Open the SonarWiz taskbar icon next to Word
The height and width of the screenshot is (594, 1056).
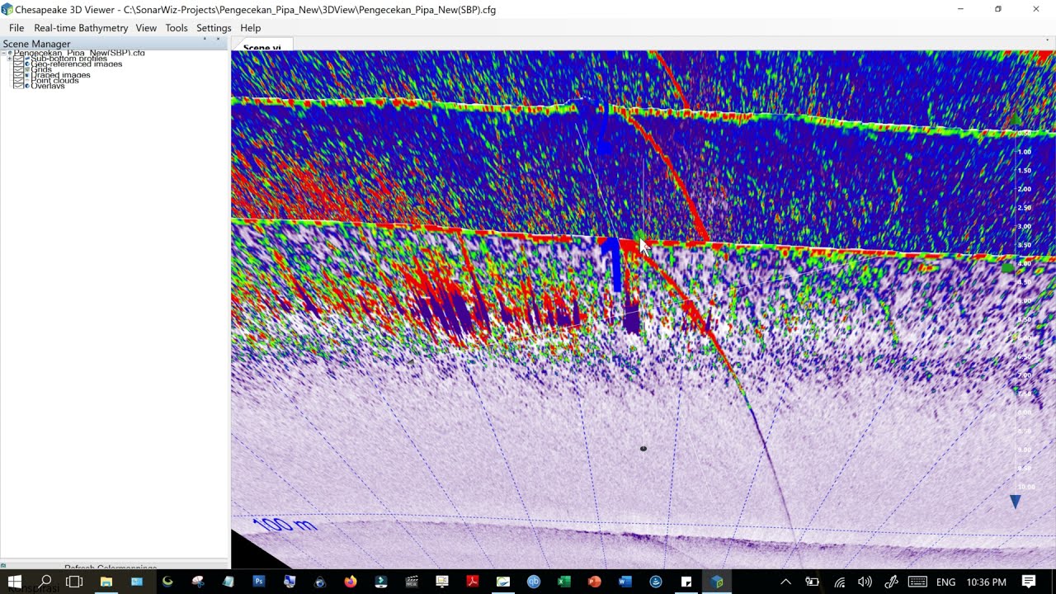coord(656,582)
